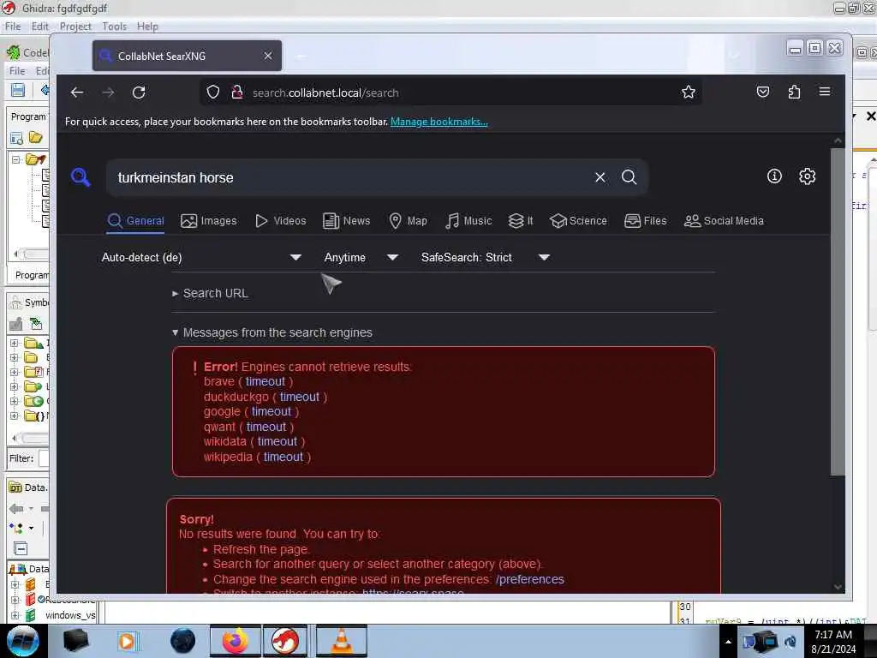Screen dimensions: 877x658
Task: Click the browser address bar
Action: [450, 93]
